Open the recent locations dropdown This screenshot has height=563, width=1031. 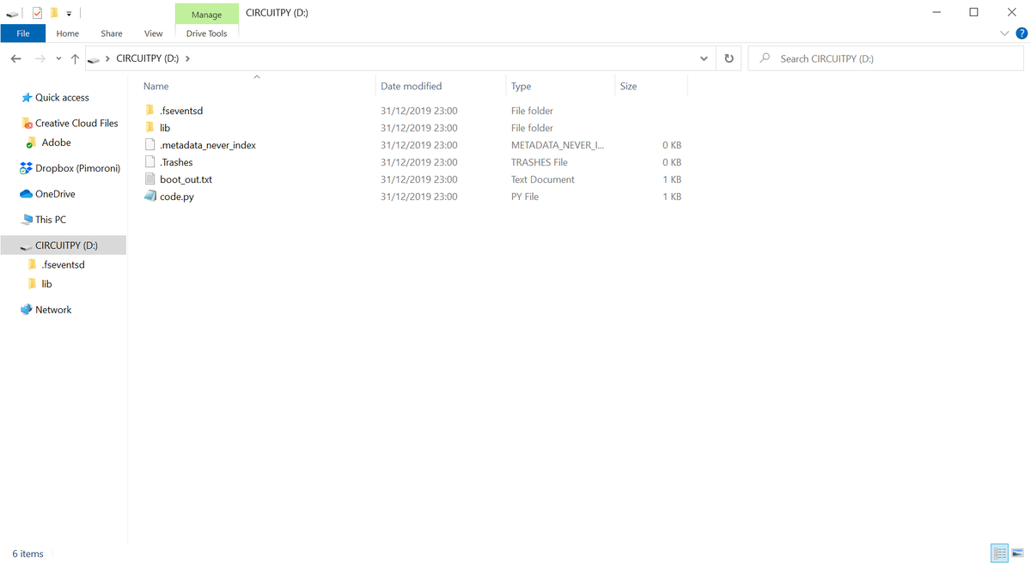point(58,58)
